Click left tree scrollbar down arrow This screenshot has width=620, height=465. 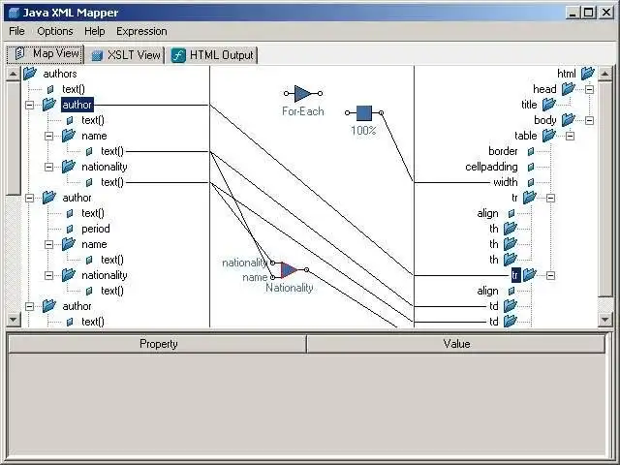pos(13,319)
